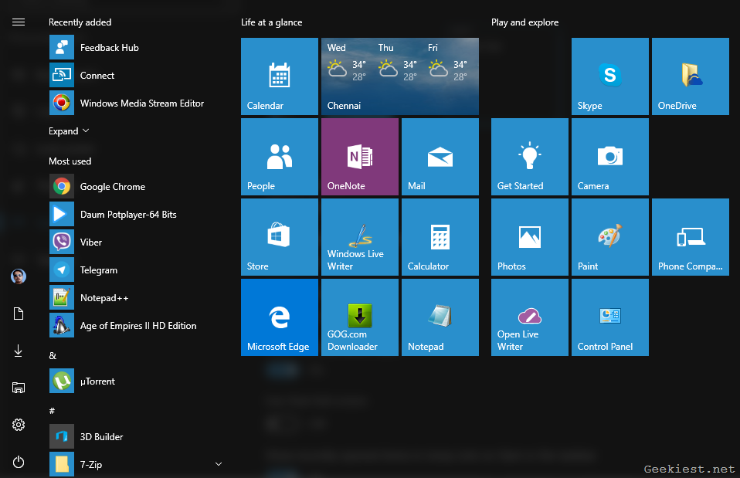Expand the Recently added list

[x=69, y=131]
